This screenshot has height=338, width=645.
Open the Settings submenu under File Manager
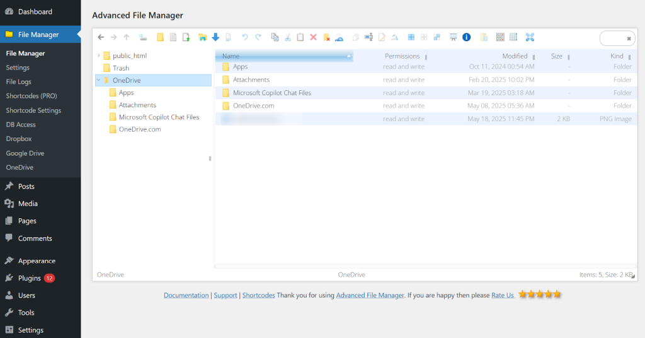(18, 67)
